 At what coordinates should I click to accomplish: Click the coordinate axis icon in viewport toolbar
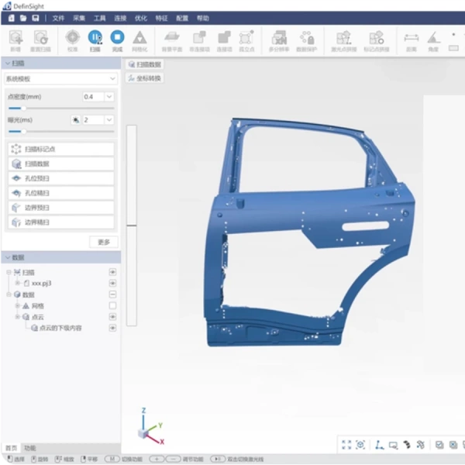click(380, 445)
